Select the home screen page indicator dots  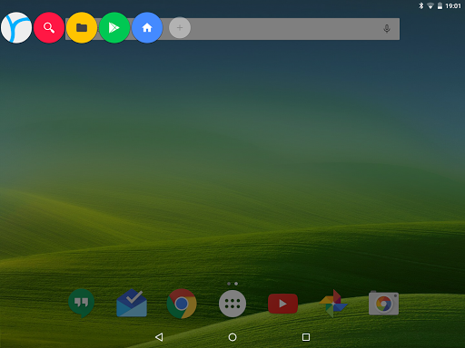(x=232, y=284)
